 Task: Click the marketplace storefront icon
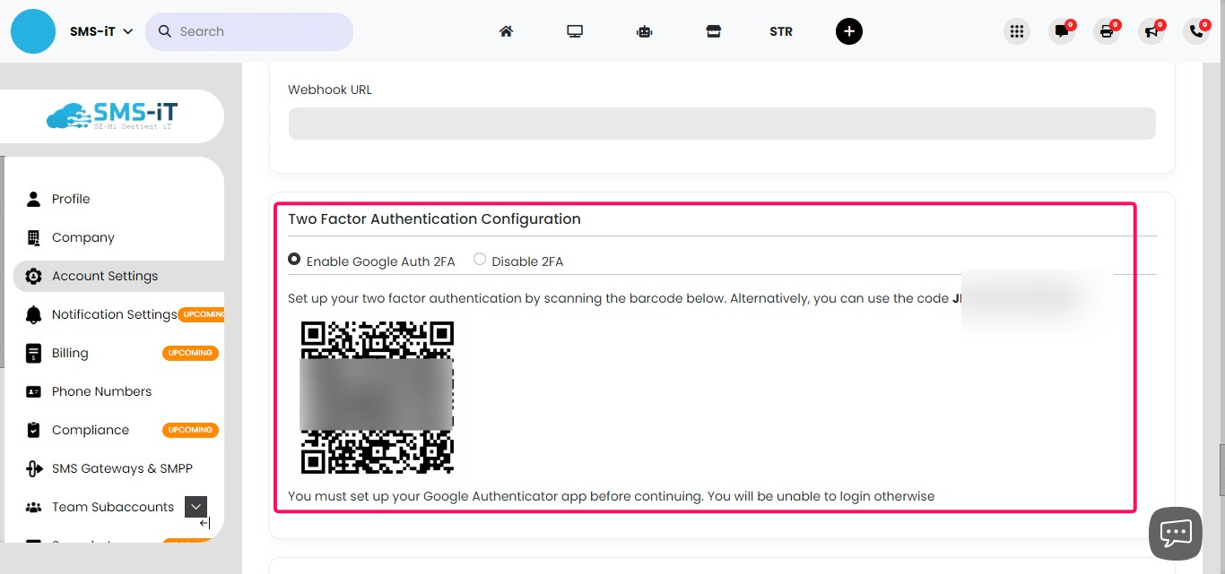click(x=713, y=30)
